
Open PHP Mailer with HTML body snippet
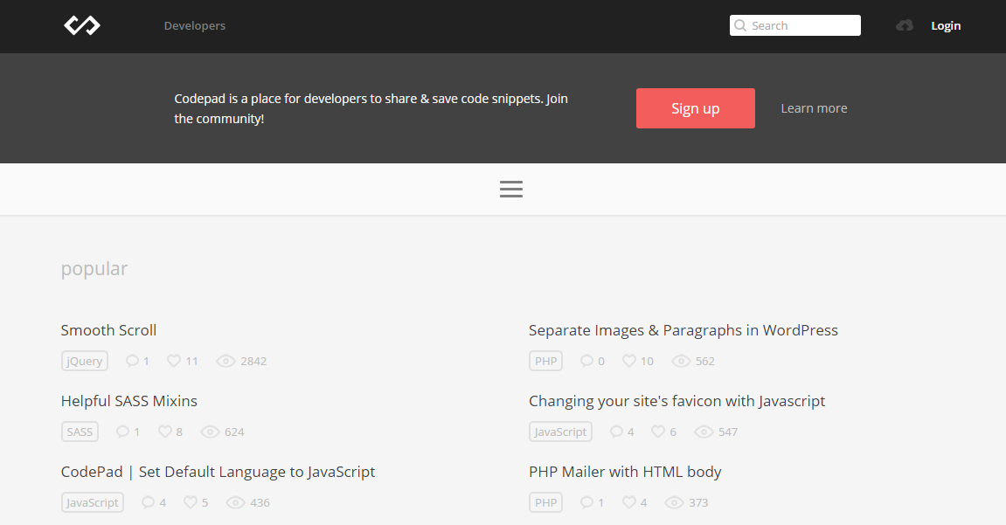click(x=625, y=472)
